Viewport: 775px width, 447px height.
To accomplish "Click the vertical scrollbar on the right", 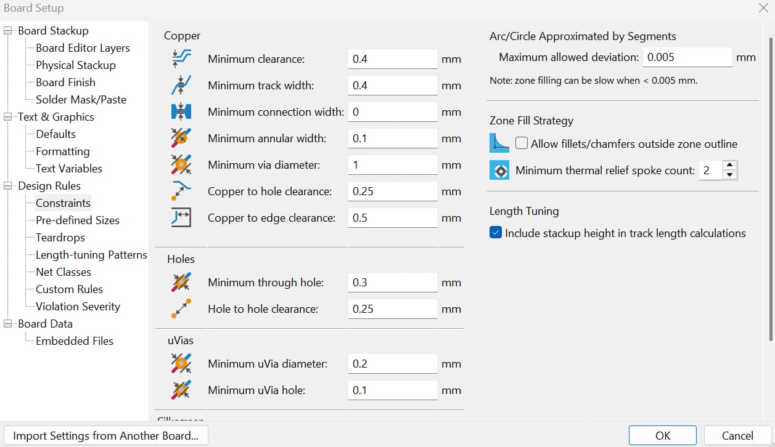I will [x=771, y=185].
